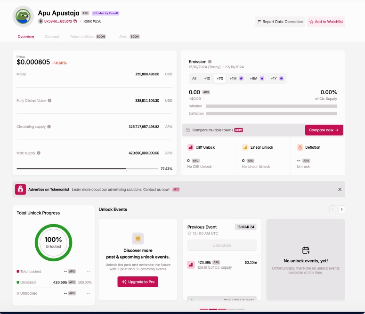Click the Listed by PlumAI badge

click(x=105, y=13)
